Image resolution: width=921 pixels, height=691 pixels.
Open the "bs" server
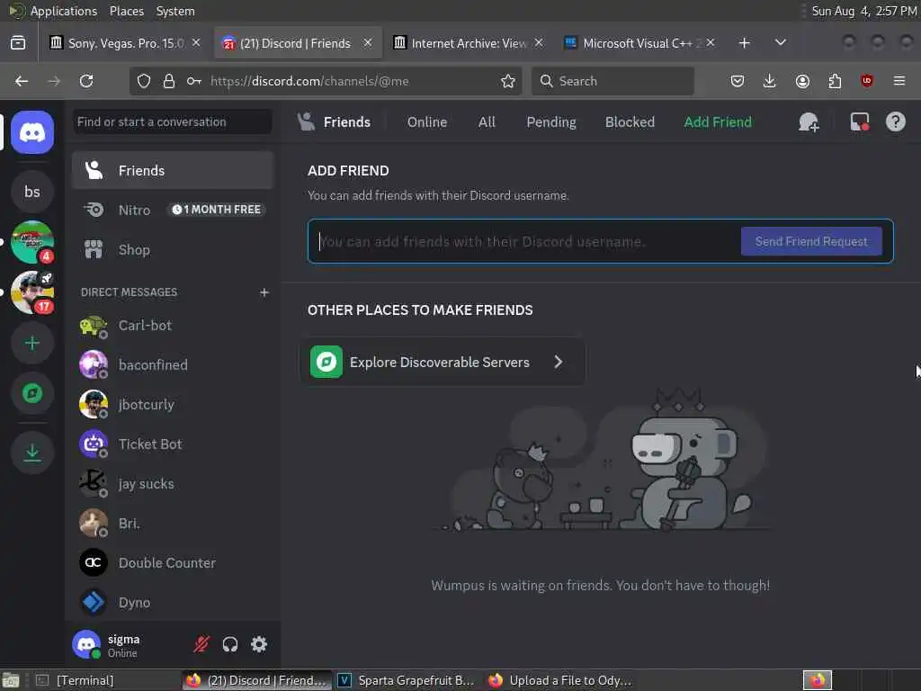(x=32, y=192)
